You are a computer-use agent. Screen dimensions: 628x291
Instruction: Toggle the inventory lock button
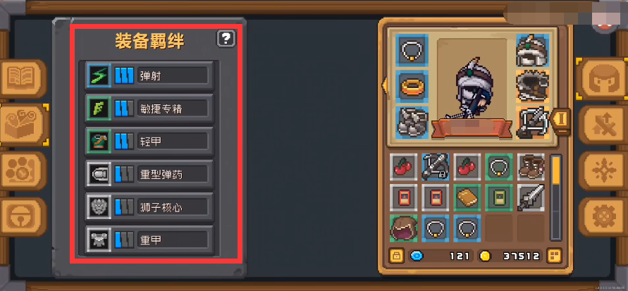coord(396,256)
